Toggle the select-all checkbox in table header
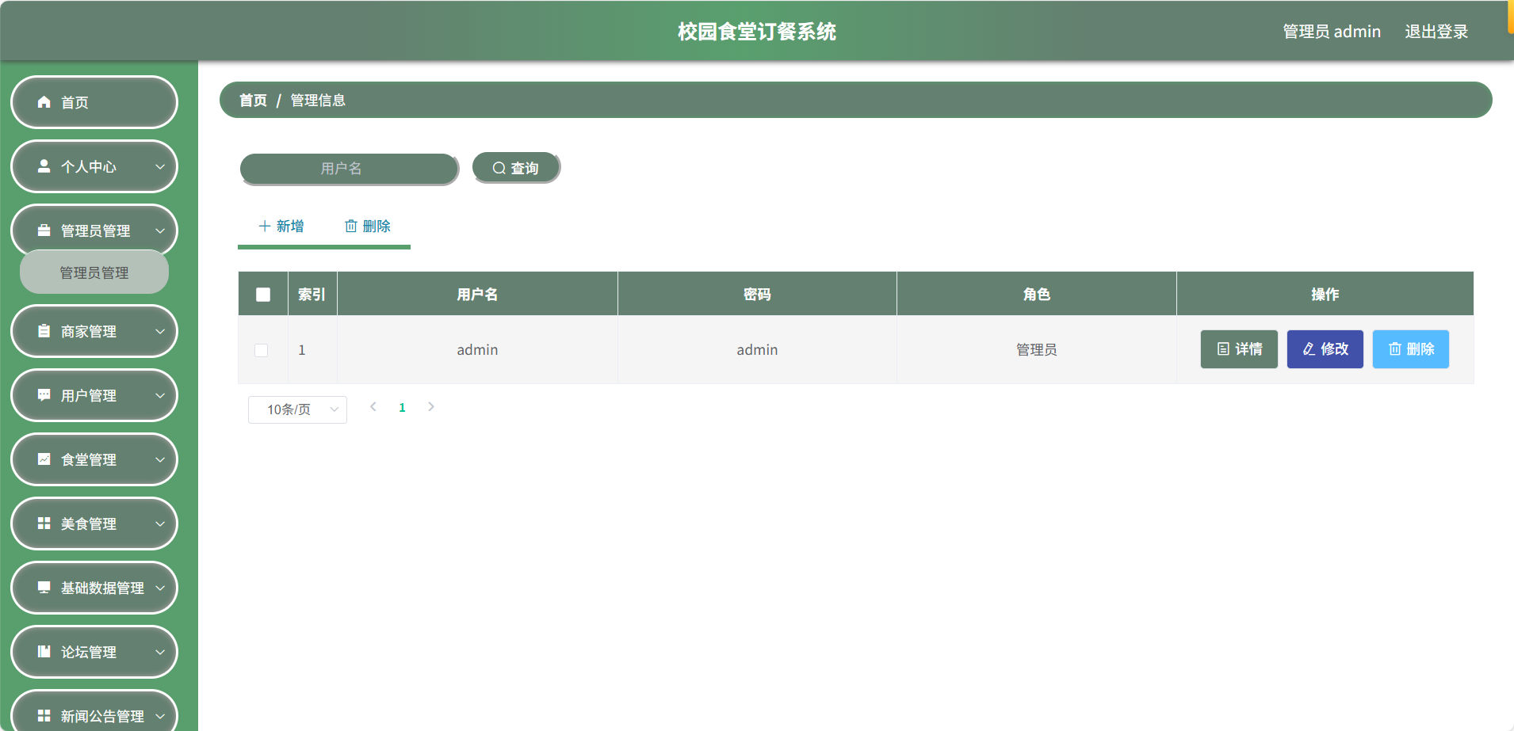This screenshot has height=731, width=1514. [x=263, y=295]
